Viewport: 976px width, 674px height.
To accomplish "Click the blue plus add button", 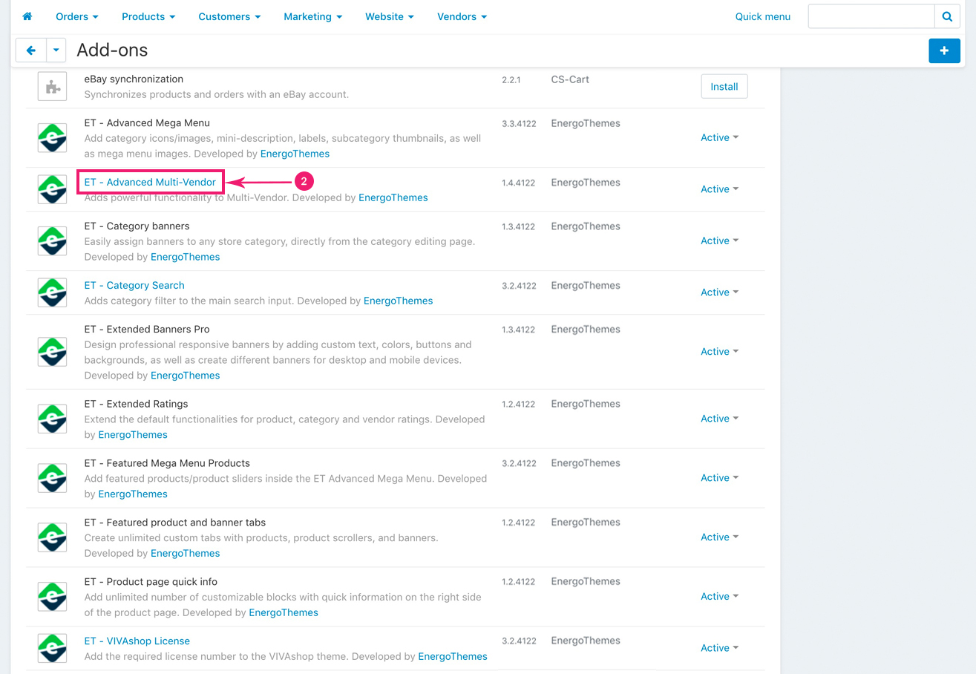I will pyautogui.click(x=944, y=50).
